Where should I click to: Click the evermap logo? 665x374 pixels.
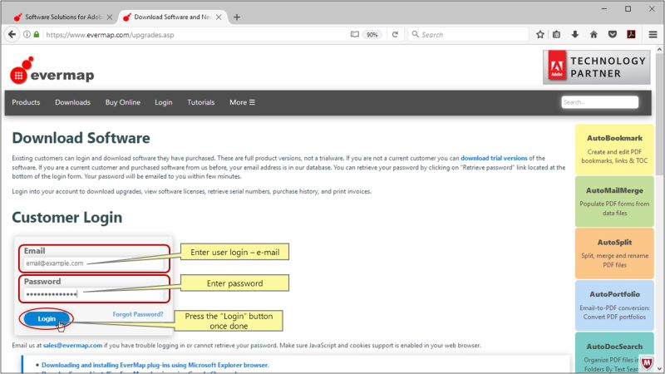coord(52,71)
